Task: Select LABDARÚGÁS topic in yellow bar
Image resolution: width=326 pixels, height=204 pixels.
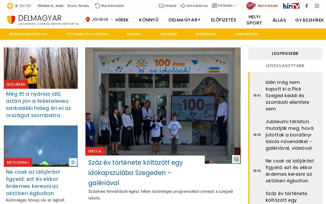Action: [246, 34]
